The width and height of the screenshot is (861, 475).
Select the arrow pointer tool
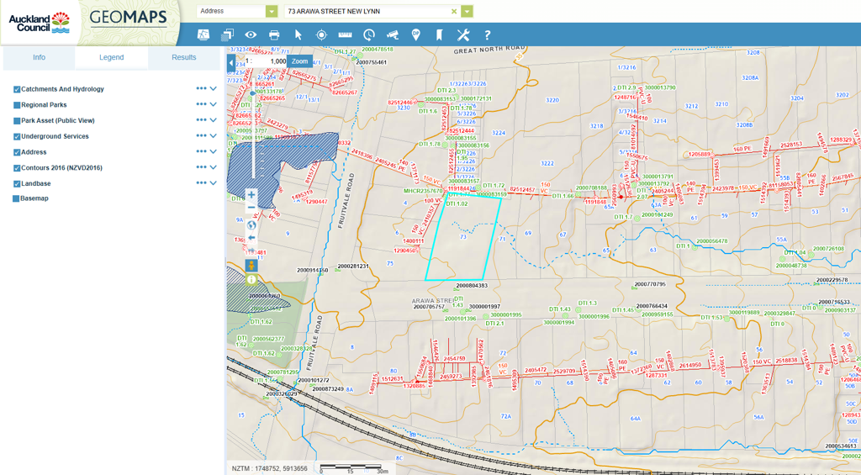click(x=298, y=34)
